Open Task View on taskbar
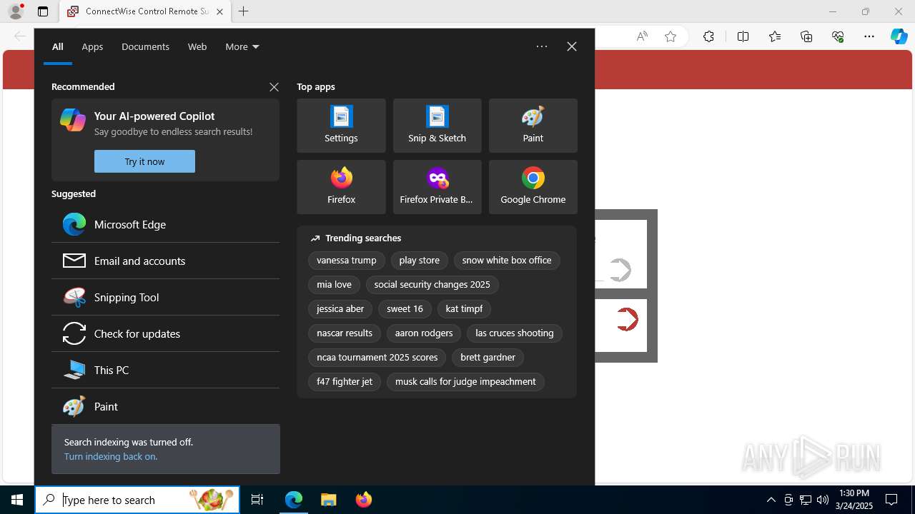This screenshot has height=514, width=915. click(x=257, y=500)
